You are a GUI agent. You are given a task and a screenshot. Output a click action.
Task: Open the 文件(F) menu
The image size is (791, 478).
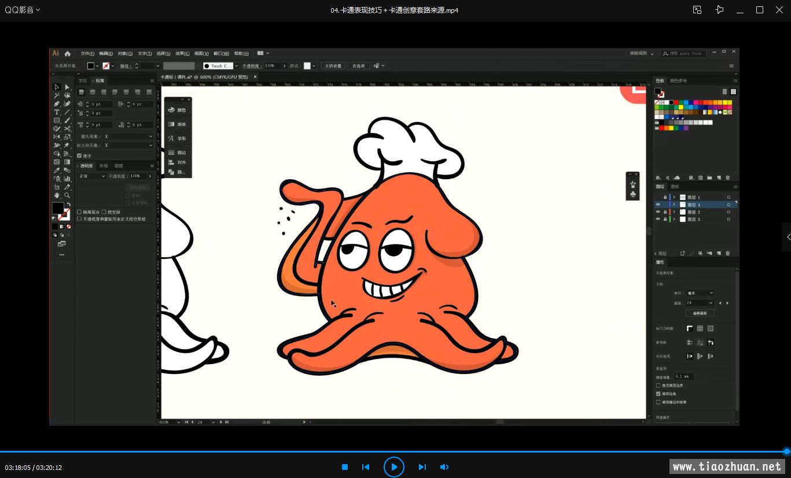pos(87,53)
